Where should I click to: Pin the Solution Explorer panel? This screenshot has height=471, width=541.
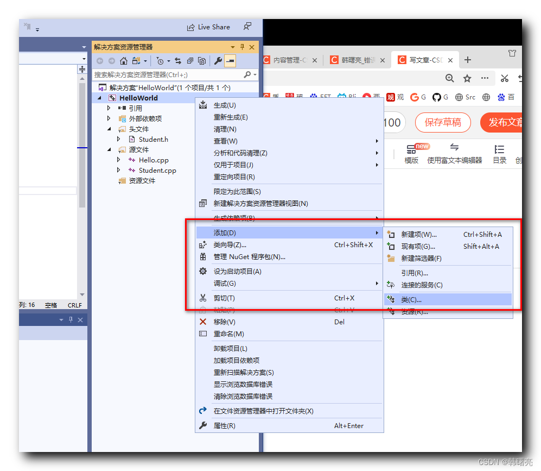[242, 47]
